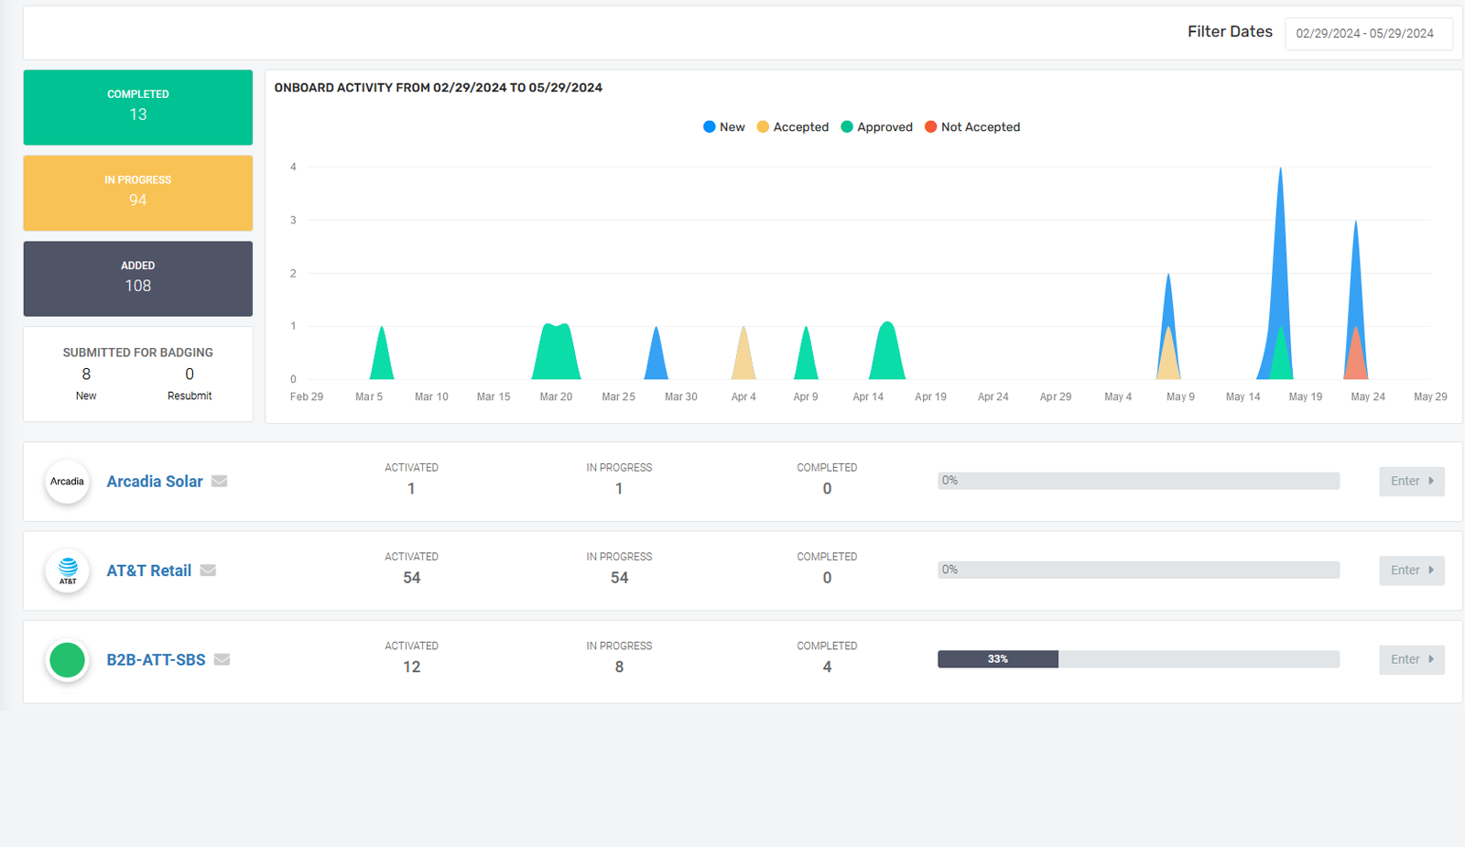Screen dimensions: 1465x847
Task: Click the Arcadia company logo
Action: 68,482
